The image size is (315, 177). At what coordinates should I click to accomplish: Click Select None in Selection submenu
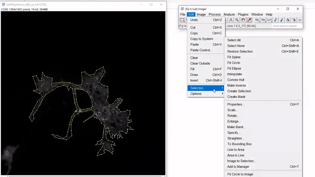coord(263,46)
